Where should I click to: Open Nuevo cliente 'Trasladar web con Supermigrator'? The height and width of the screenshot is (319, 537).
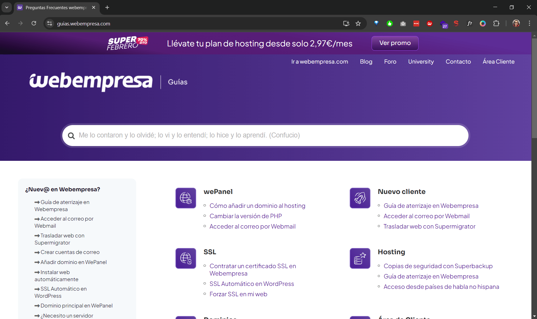coord(429,226)
